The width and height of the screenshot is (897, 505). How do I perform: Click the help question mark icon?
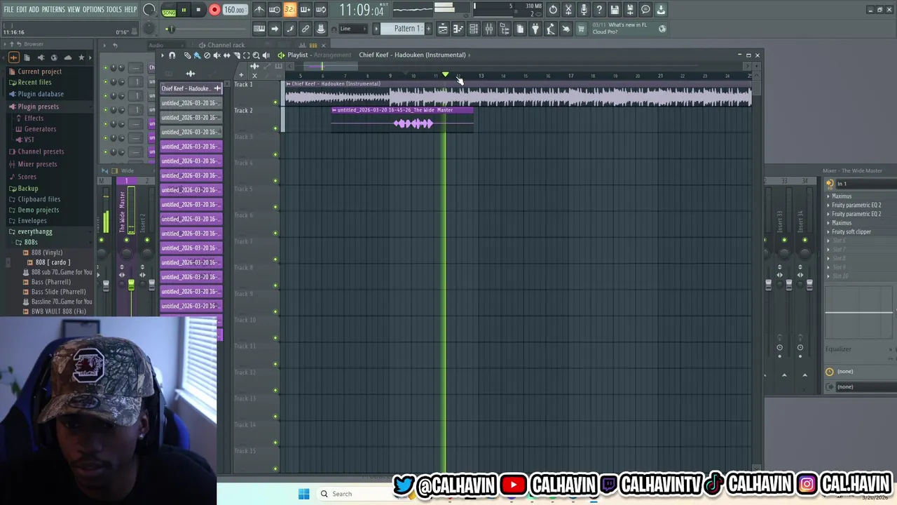pos(599,10)
